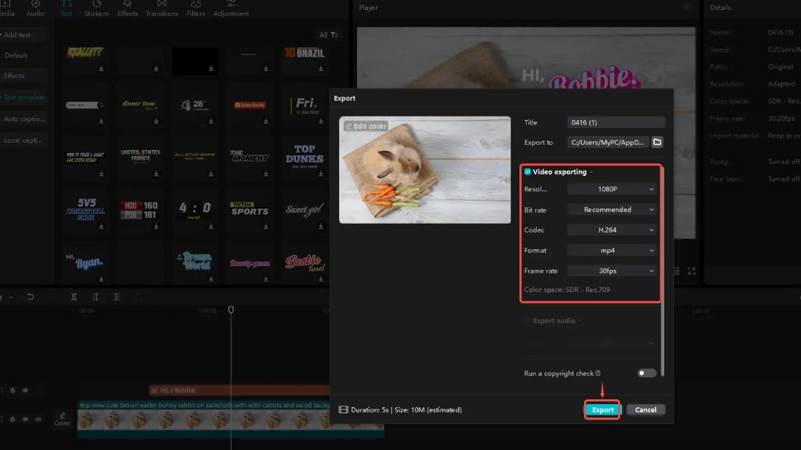The width and height of the screenshot is (801, 450).
Task: Mute the main video track
Action: pos(38,419)
